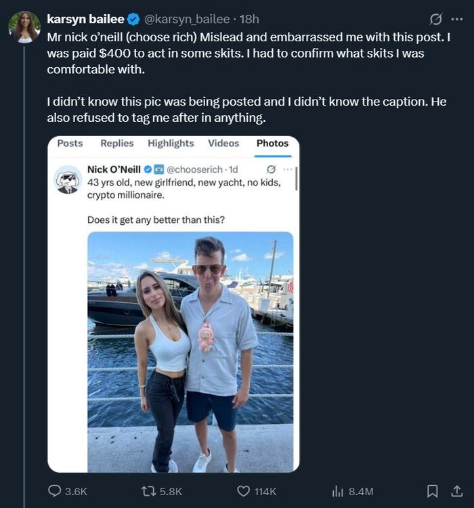Image resolution: width=474 pixels, height=508 pixels.
Task: Open more options on karsyn's post
Action: click(x=457, y=19)
